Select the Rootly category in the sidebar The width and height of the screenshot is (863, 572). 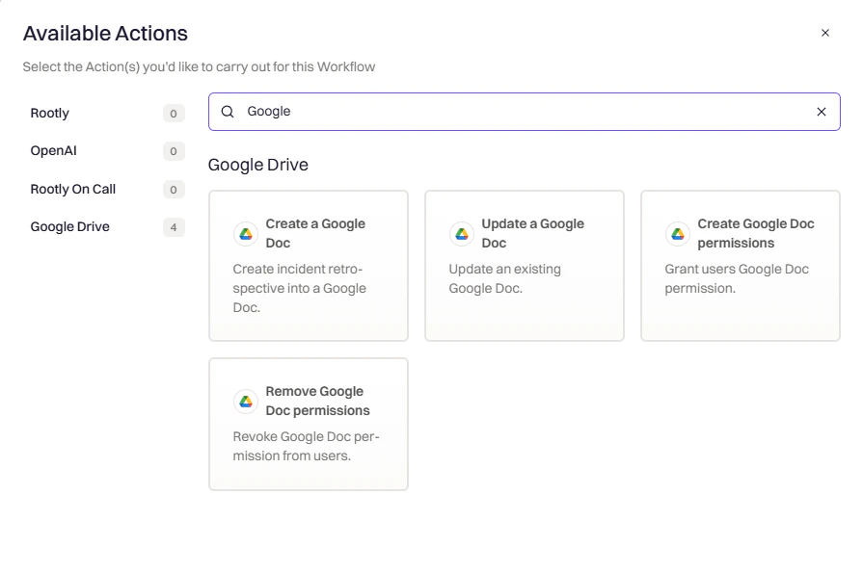tap(49, 113)
